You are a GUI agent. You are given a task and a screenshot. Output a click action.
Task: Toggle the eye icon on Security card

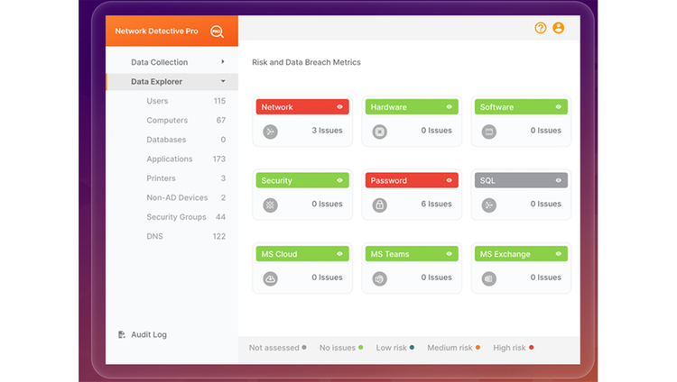339,180
